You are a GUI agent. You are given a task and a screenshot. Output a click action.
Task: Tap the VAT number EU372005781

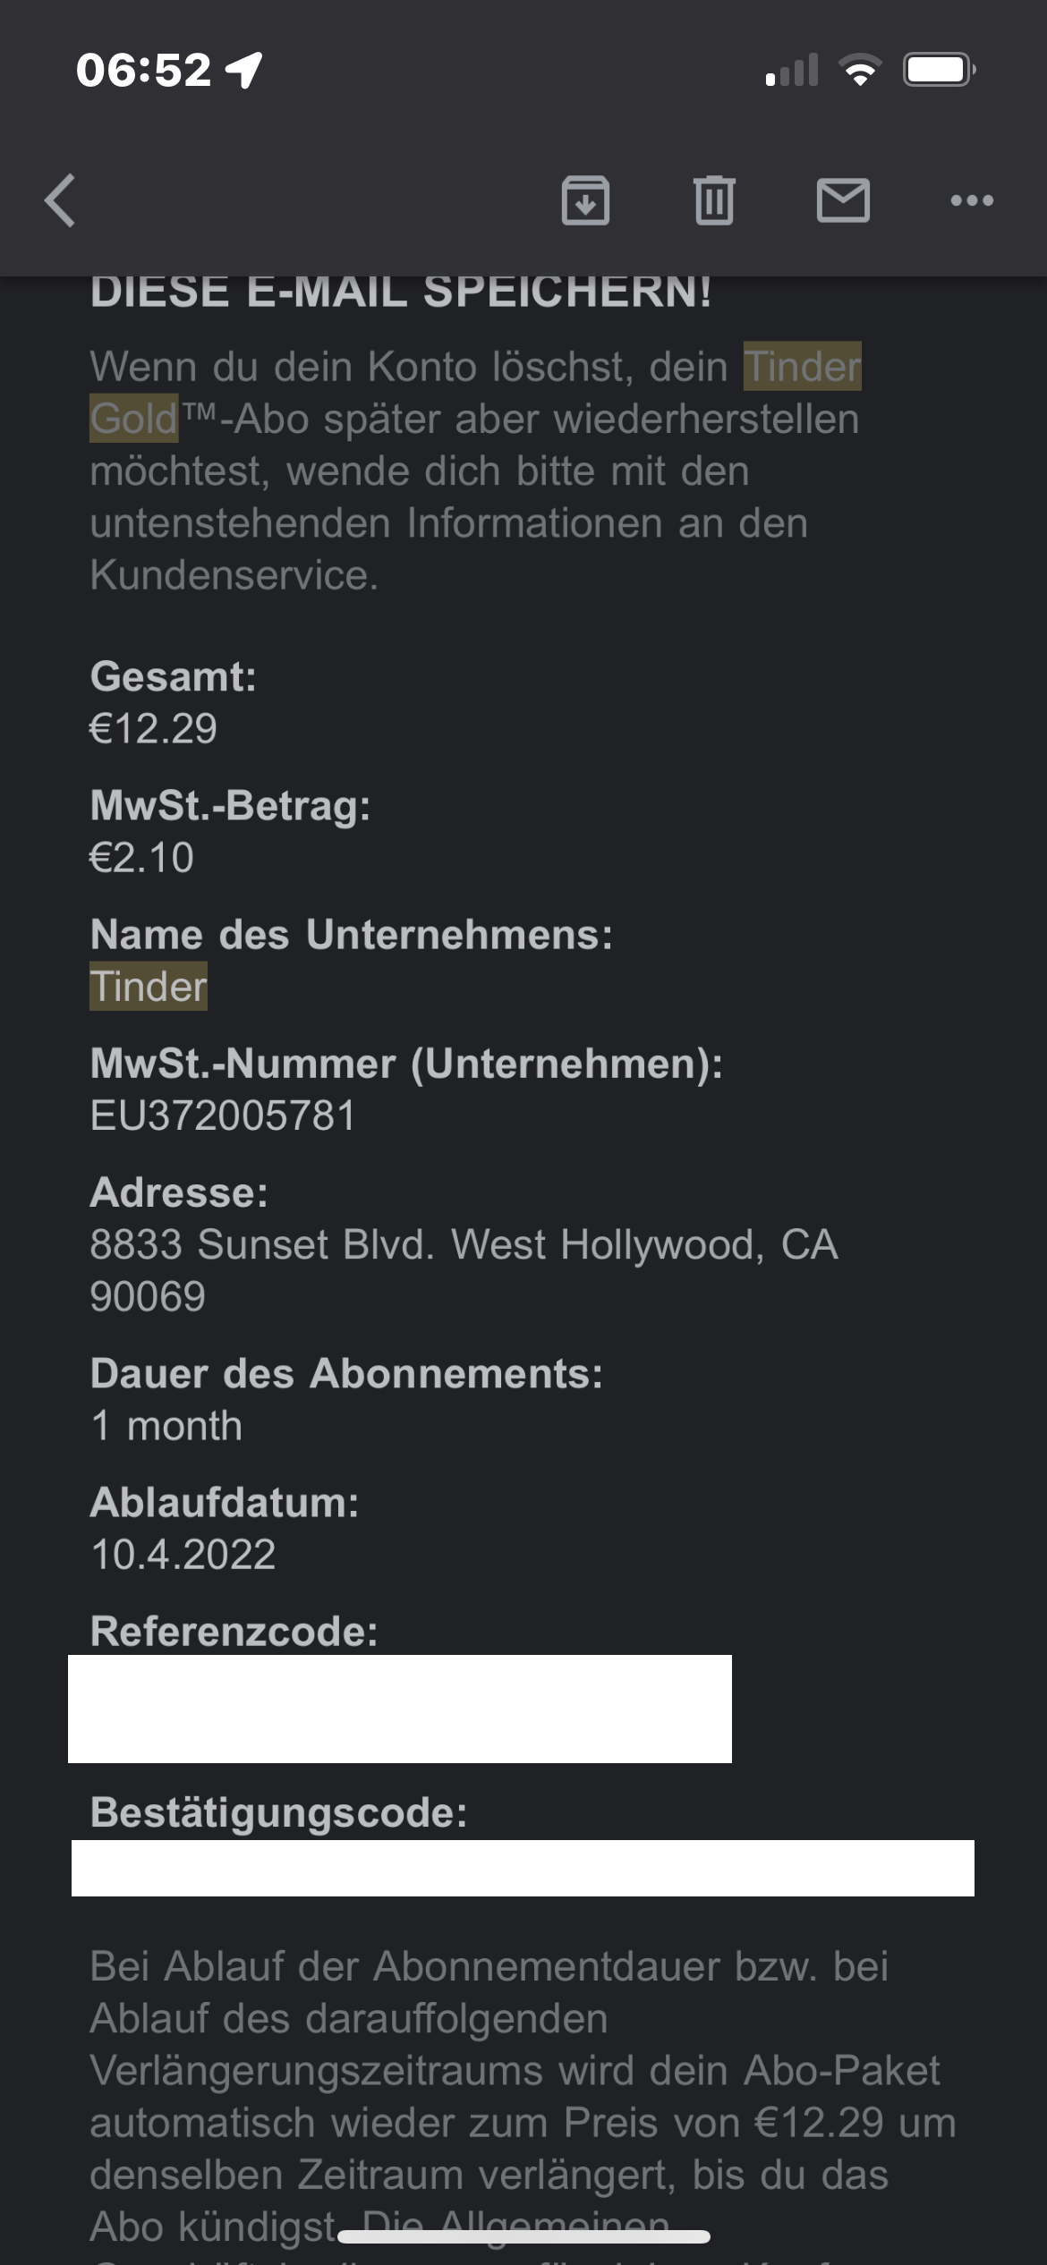click(223, 1116)
